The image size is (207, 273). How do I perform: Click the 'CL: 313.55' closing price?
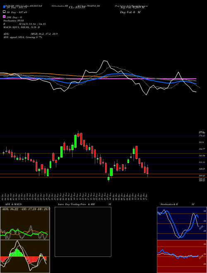coord(77,7)
